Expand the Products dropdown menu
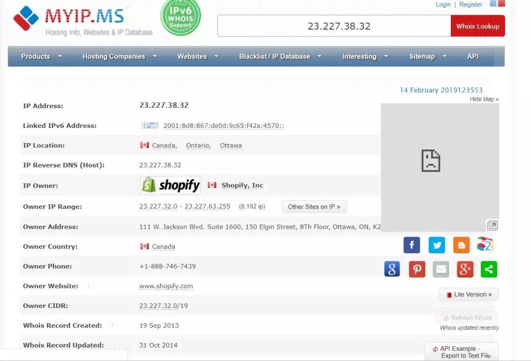Screen dimensions: 531x361 [41, 57]
